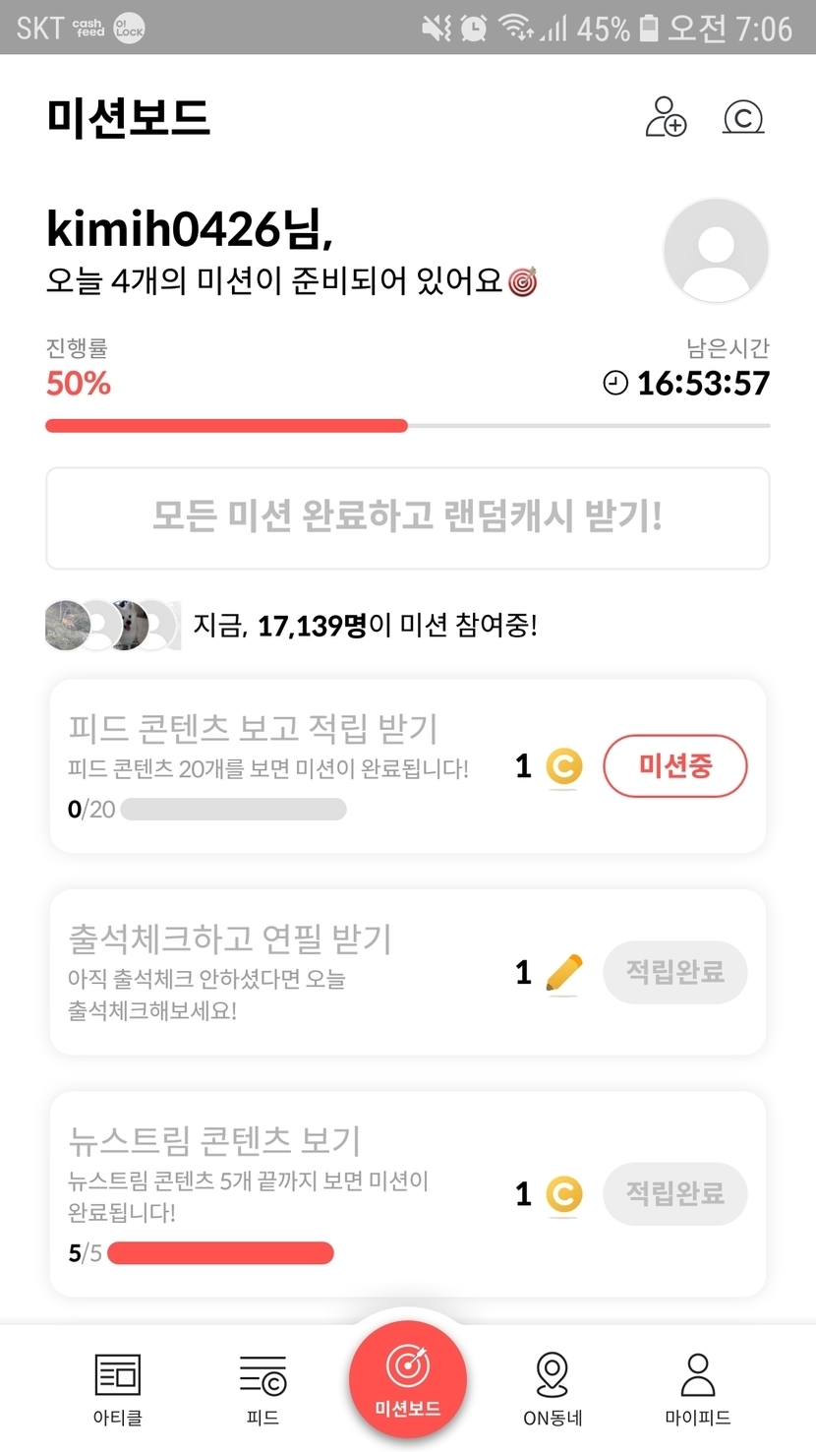Tap 적립완료 button for 출석체크 mission
The height and width of the screenshot is (1452, 816).
(674, 972)
